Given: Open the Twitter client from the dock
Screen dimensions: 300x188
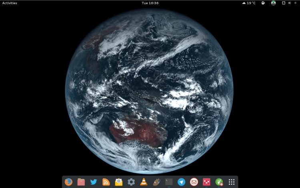Looking at the screenshot, I should tap(94, 182).
